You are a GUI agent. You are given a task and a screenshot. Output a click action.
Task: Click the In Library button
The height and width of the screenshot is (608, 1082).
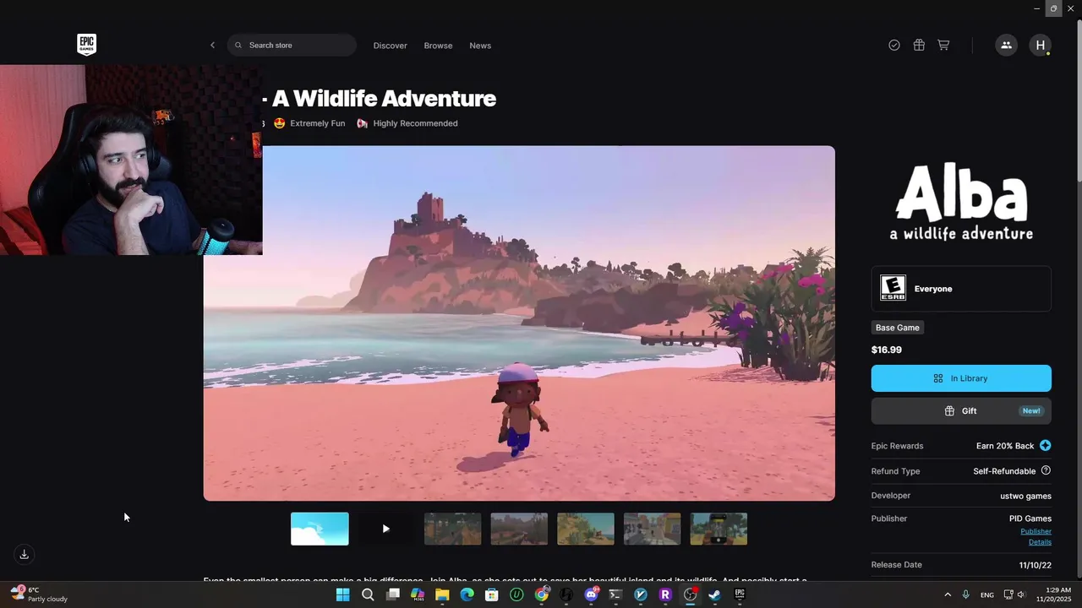tap(961, 378)
